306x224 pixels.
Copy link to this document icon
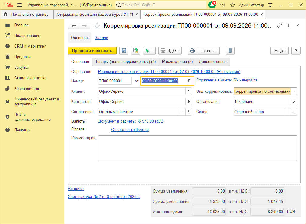coord(279,25)
